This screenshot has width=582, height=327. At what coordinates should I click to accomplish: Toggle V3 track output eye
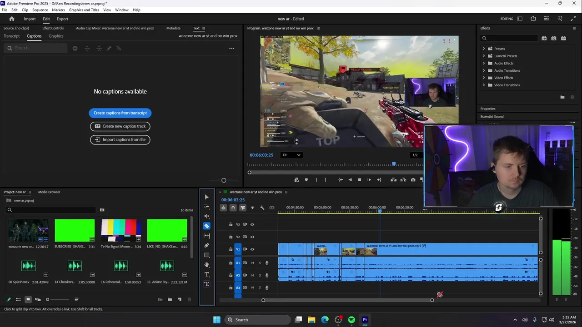[x=252, y=224]
